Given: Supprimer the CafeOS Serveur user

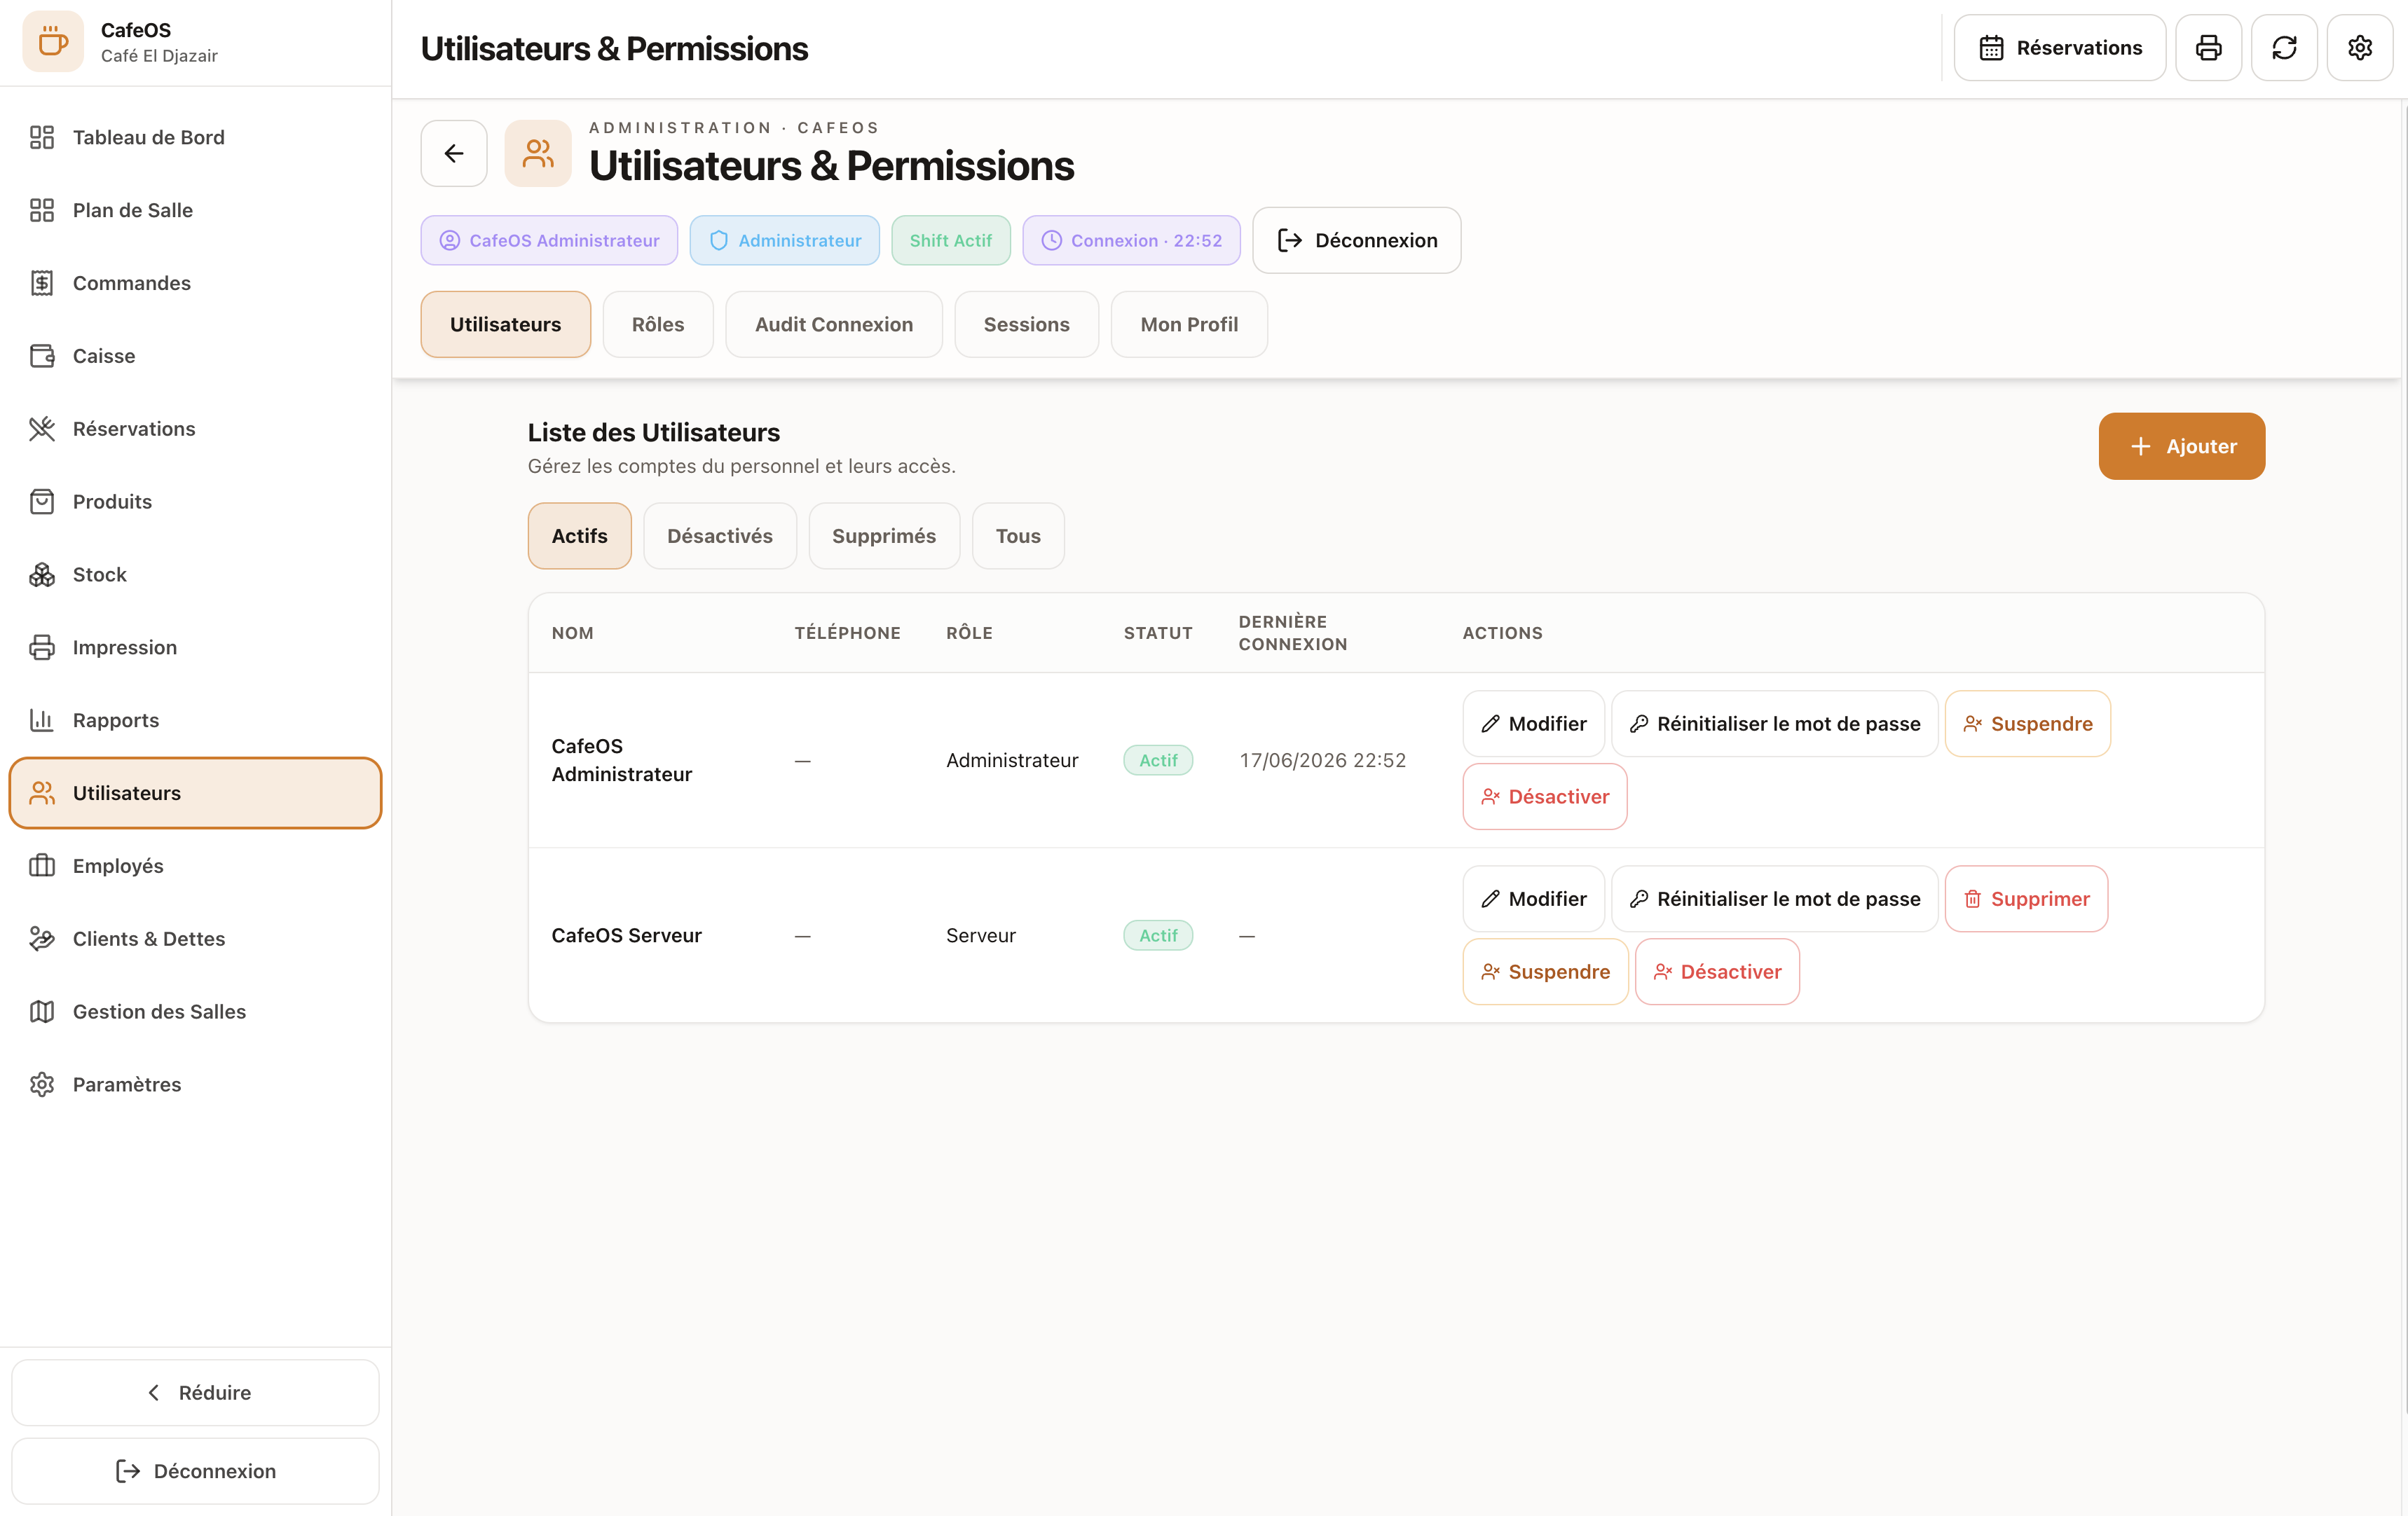Looking at the screenshot, I should (x=2027, y=900).
